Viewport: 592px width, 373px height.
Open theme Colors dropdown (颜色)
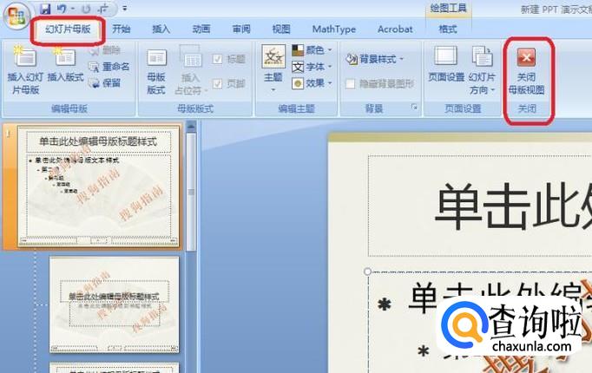pos(312,49)
